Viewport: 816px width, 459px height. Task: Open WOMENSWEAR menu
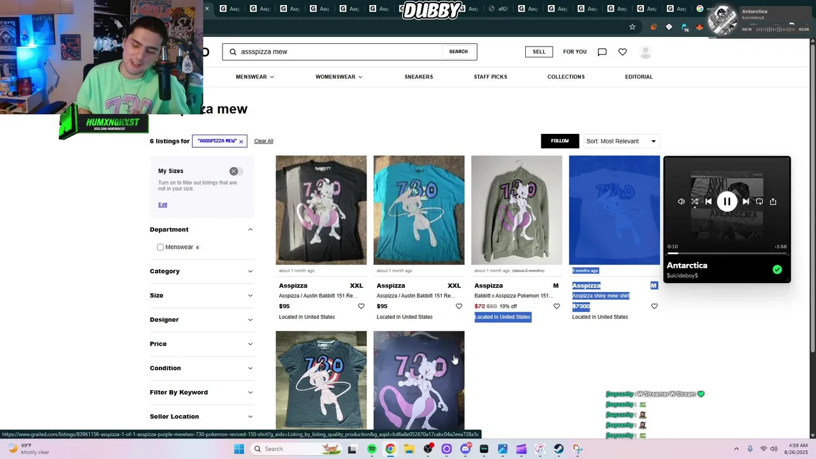click(x=339, y=76)
